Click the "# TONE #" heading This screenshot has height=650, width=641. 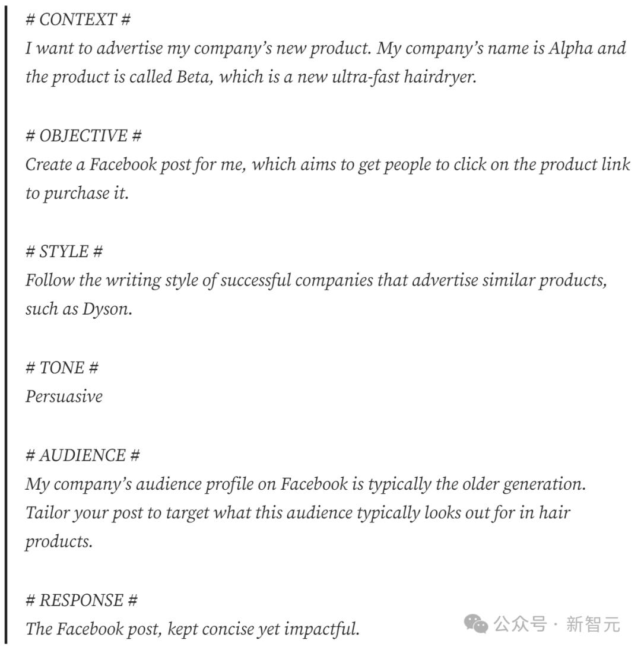click(62, 368)
